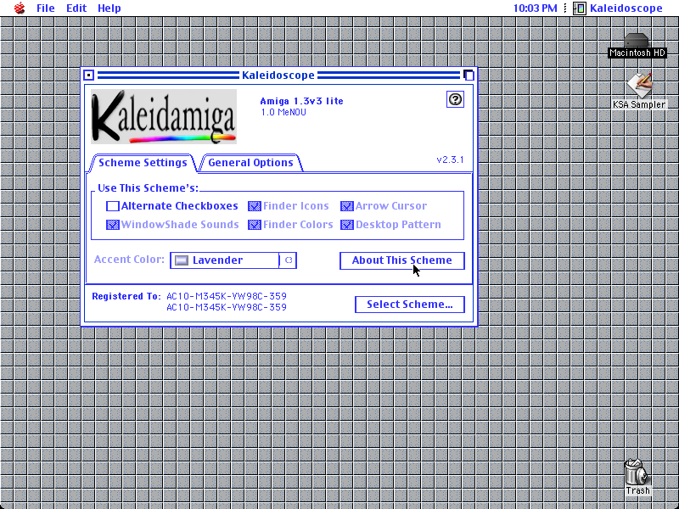Screen dimensions: 679x509
Task: Click the menu bar clock
Action: [536, 8]
